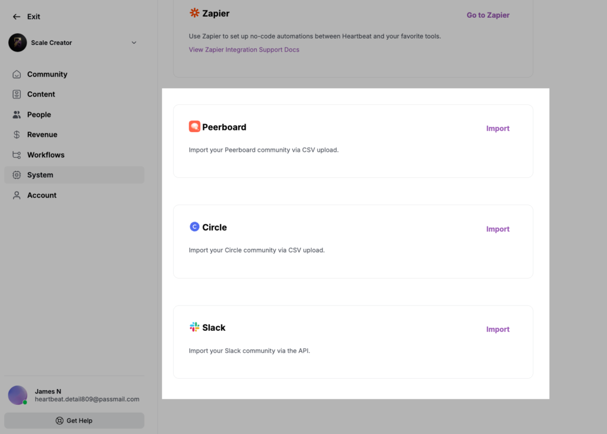Viewport: 607px width, 434px height.
Task: Click the Zapier no-code automations description
Action: click(x=315, y=36)
